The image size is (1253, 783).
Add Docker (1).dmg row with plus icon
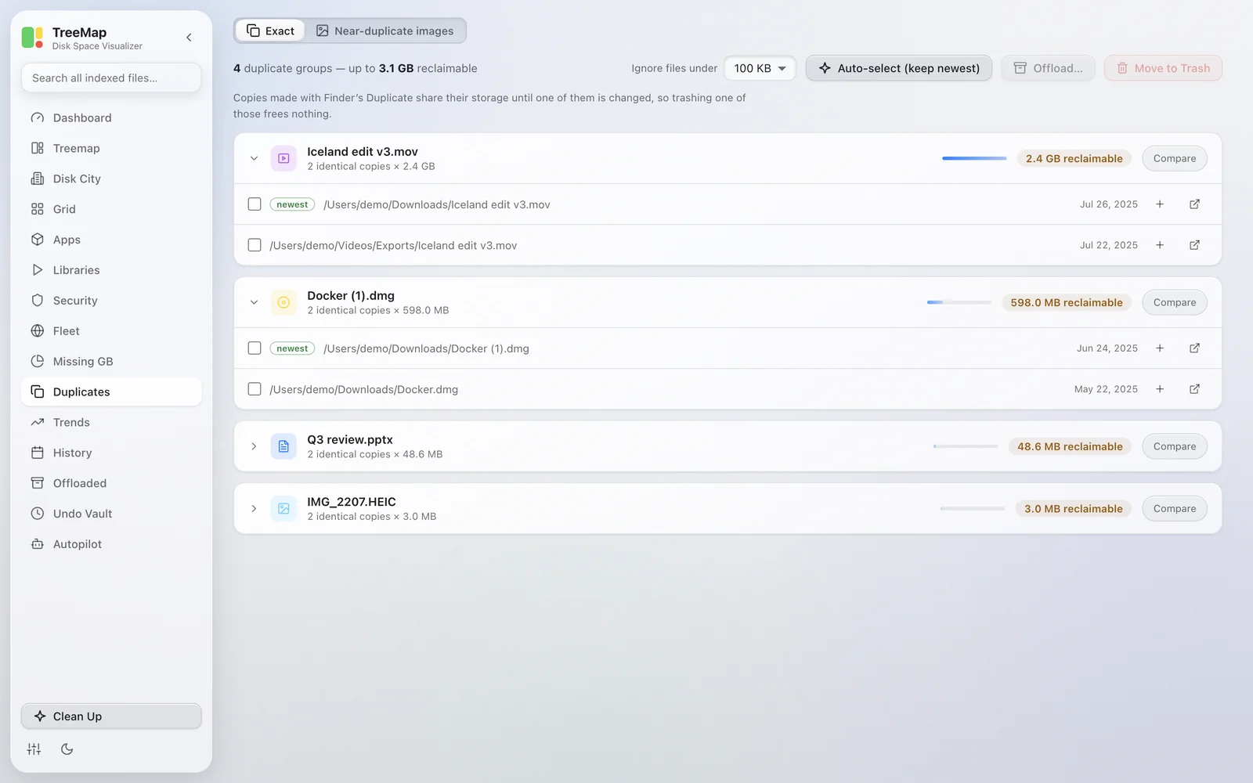[x=1160, y=348]
